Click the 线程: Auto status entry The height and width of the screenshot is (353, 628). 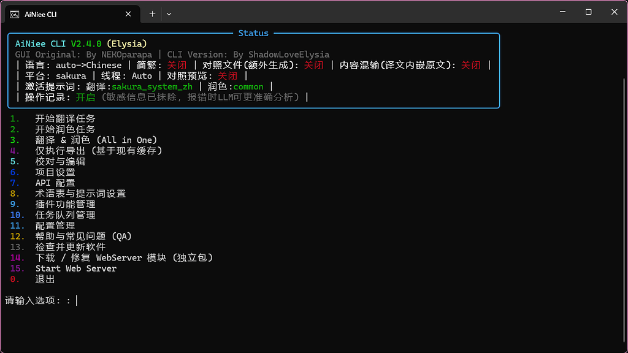126,76
